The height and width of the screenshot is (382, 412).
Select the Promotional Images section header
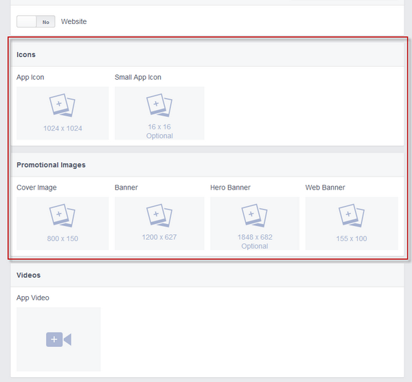click(x=51, y=165)
